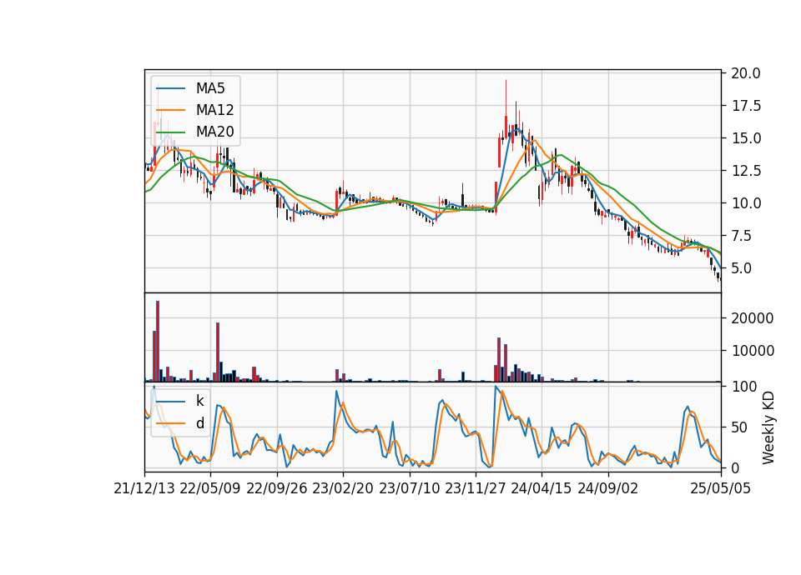Click the tallest volume bar near 21/12/13

[158, 342]
